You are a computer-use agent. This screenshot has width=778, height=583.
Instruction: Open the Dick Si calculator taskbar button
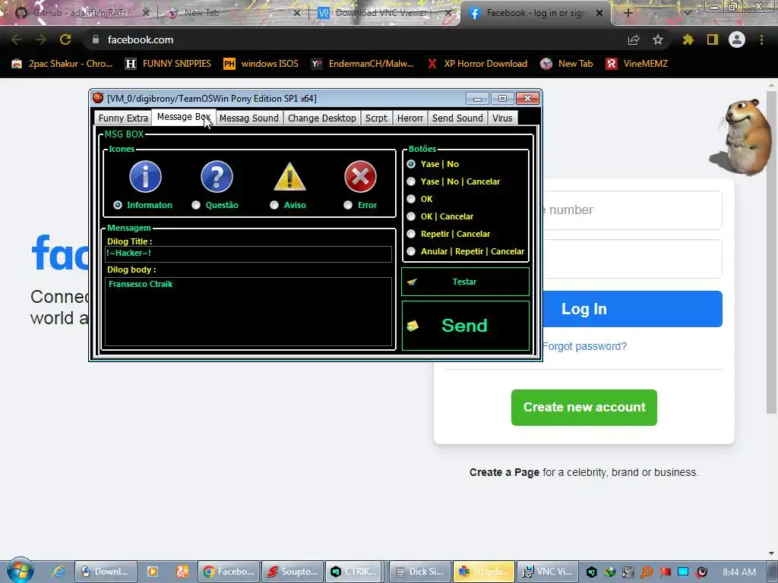tap(420, 572)
